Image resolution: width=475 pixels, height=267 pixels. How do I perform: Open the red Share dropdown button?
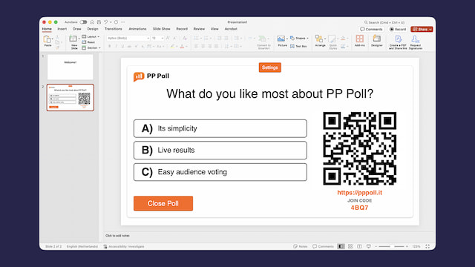tap(422, 30)
